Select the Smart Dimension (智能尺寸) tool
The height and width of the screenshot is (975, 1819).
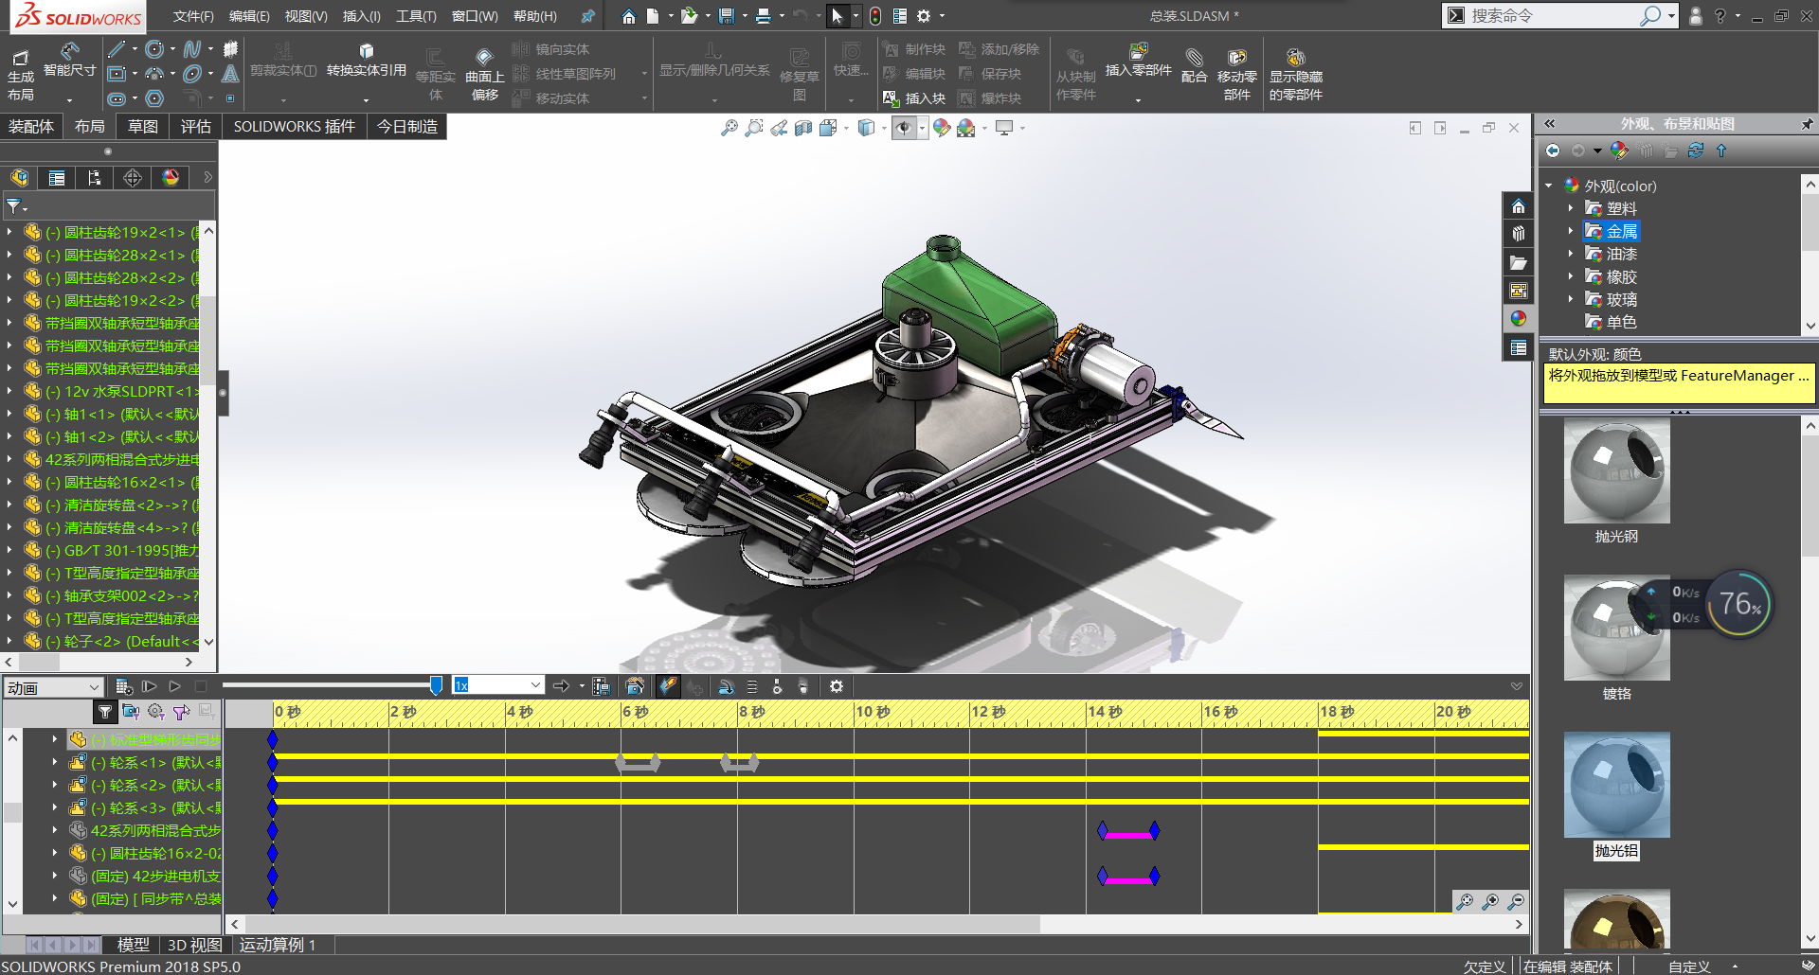(69, 60)
